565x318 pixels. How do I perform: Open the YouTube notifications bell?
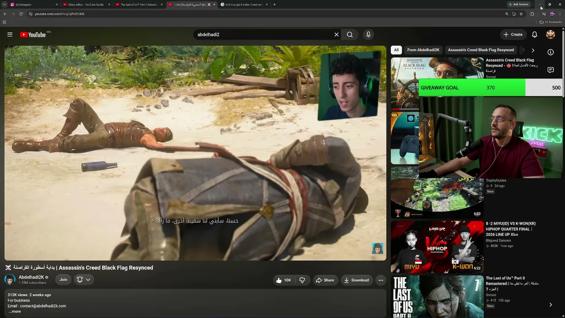tap(535, 34)
